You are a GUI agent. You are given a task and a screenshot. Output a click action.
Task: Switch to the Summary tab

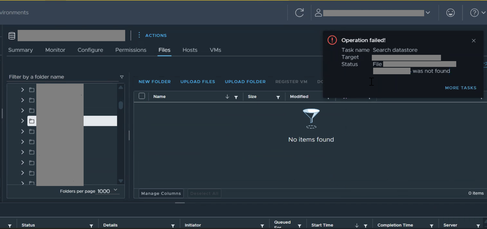[x=21, y=50]
